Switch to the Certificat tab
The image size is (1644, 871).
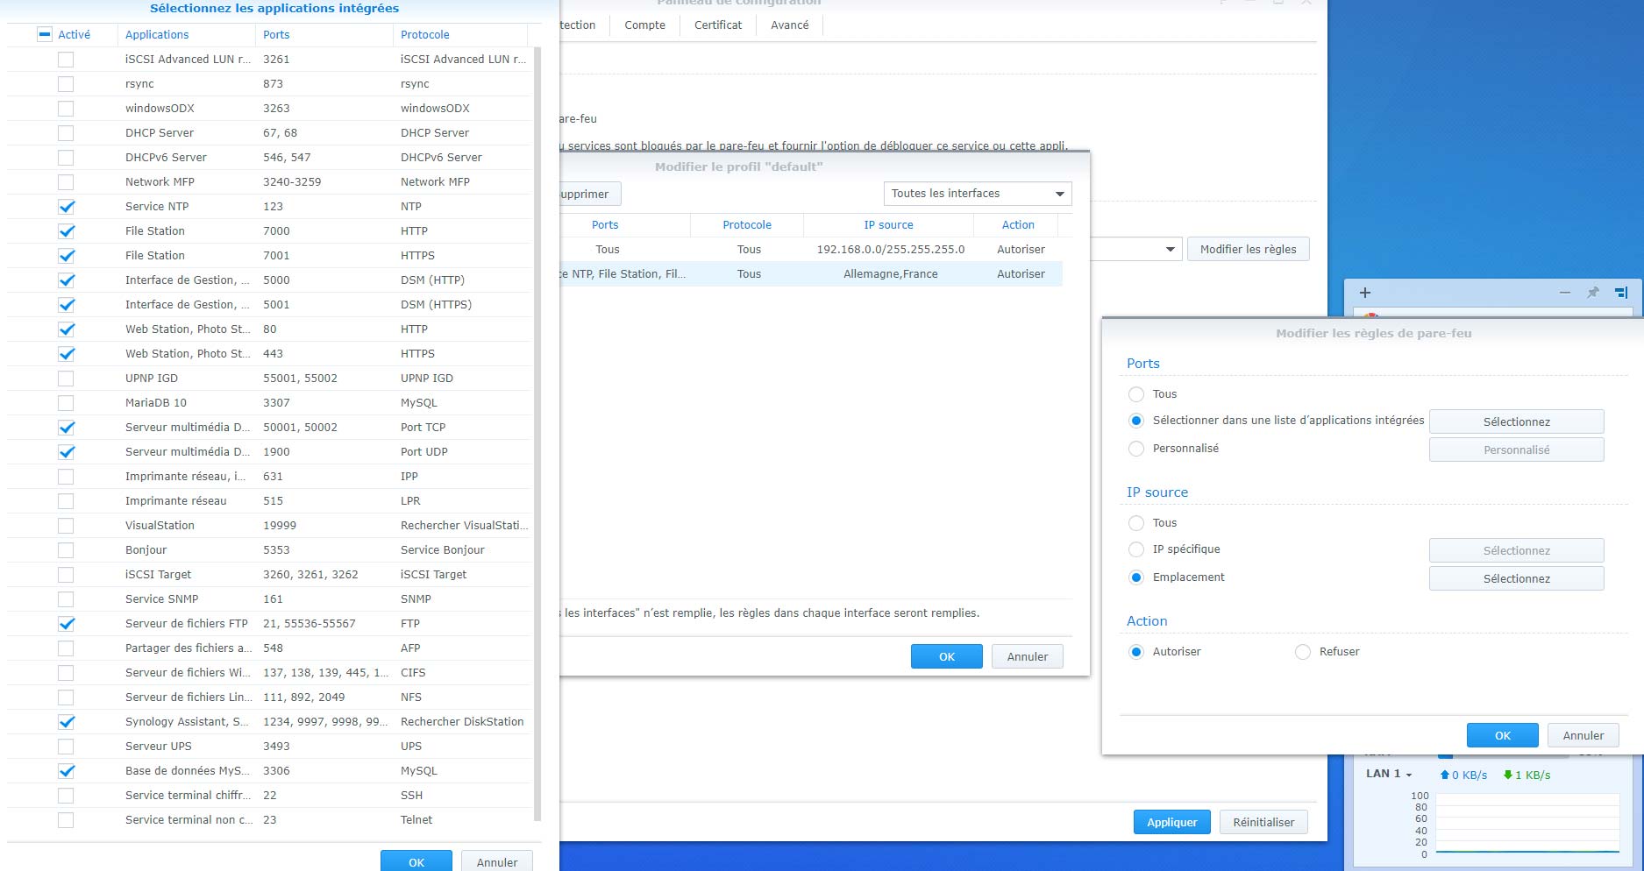(x=717, y=25)
